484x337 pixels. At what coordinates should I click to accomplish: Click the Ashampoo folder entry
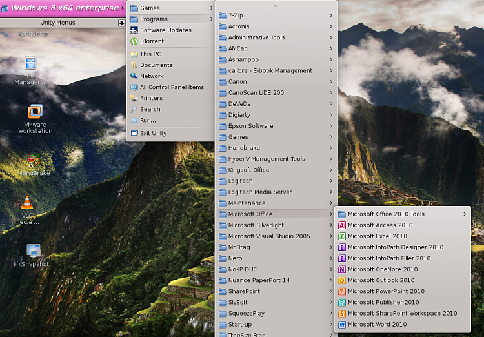tap(276, 59)
